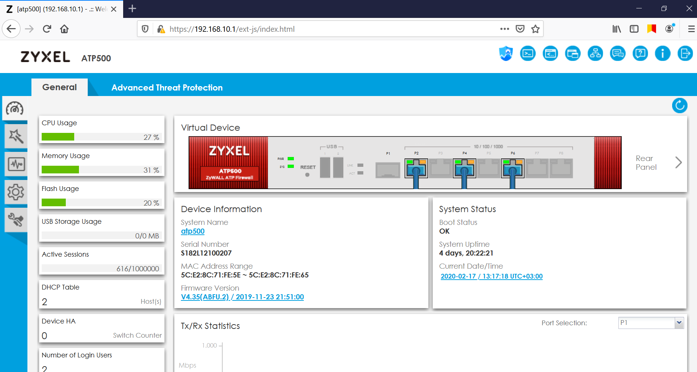The height and width of the screenshot is (372, 697).
Task: Click the Flash Usage progress bar
Action: coord(102,203)
